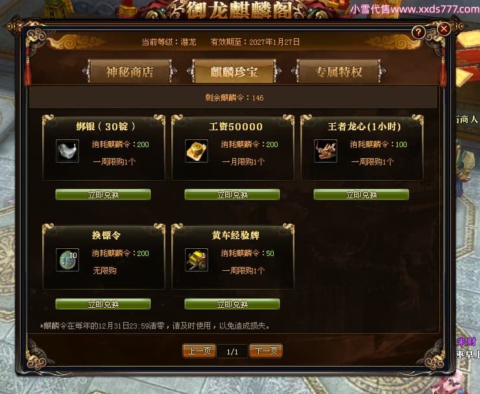
Task: Click the green escort token icon
Action: point(67,260)
